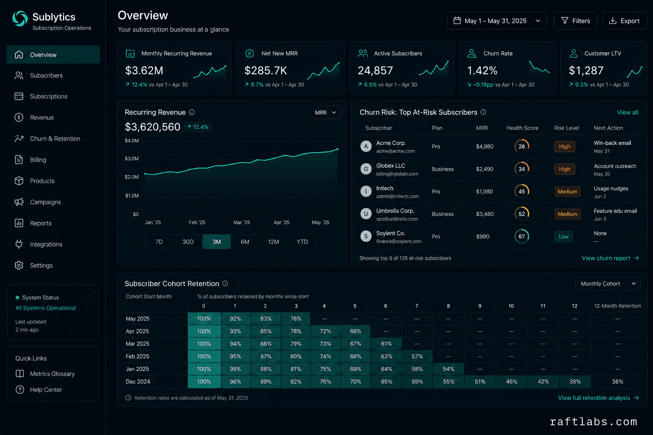Click the Subscribers people icon
This screenshot has height=435, width=653.
tap(19, 76)
